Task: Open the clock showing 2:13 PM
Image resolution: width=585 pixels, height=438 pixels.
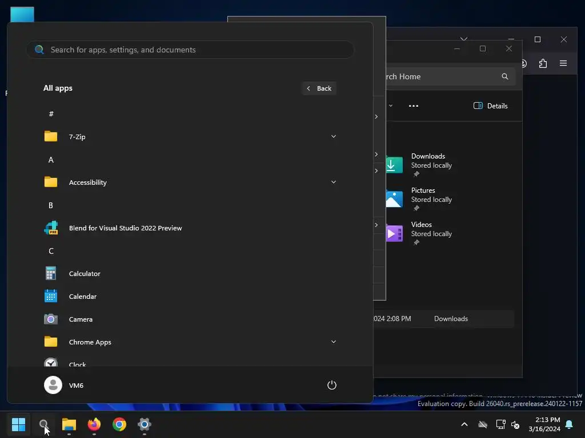Action: click(x=544, y=424)
